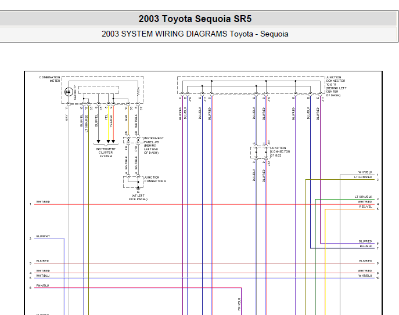Click "BLU/WHT" label at left pin 2

pos(43,236)
